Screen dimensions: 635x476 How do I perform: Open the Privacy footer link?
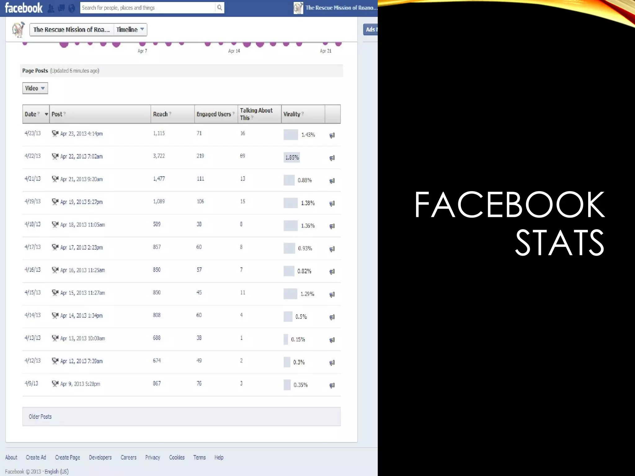(153, 457)
